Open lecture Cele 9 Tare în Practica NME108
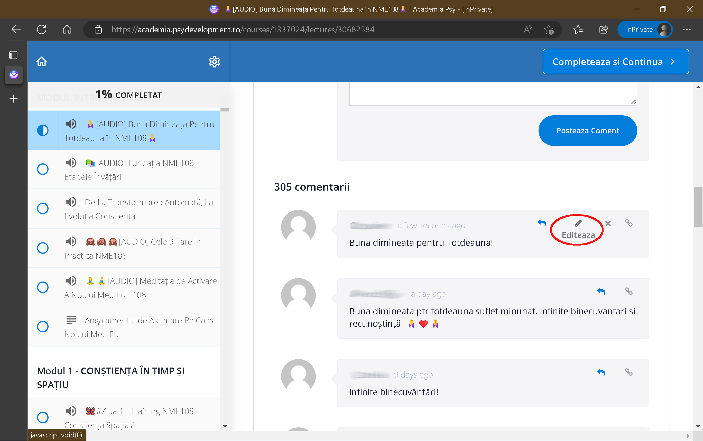The height and width of the screenshot is (441, 703). 139,248
